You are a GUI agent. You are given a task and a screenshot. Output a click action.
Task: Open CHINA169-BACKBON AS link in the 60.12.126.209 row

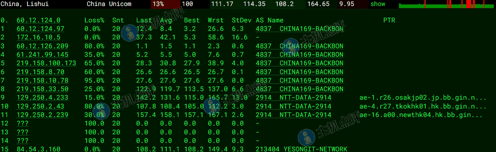click(x=299, y=46)
